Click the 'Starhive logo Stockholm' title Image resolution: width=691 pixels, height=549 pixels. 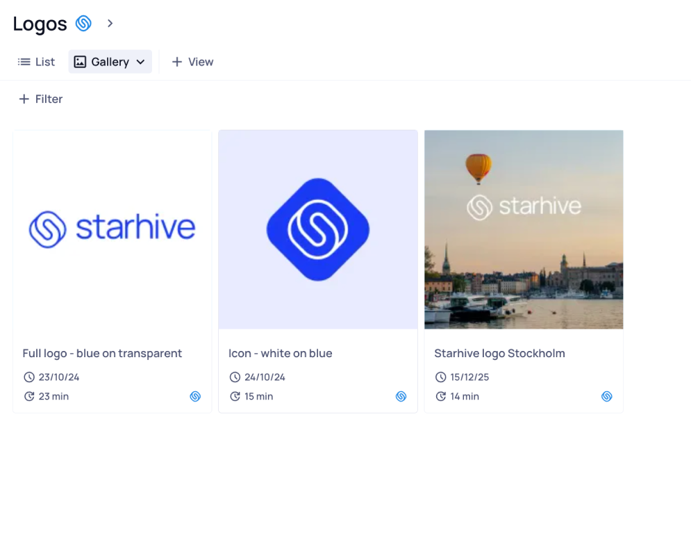pos(499,353)
